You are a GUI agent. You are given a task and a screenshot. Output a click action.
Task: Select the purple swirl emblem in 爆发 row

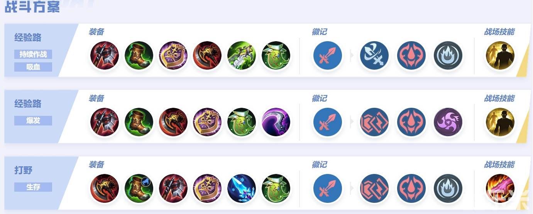point(448,122)
